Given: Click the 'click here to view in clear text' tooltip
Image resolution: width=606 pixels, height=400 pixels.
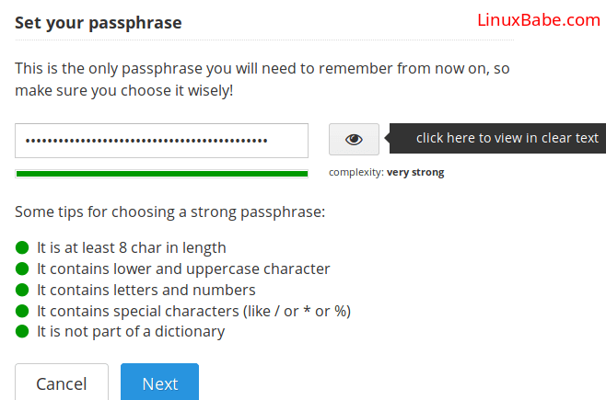Looking at the screenshot, I should pyautogui.click(x=507, y=138).
